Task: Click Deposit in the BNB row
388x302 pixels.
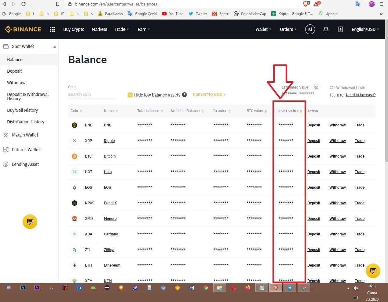Action: click(314, 125)
